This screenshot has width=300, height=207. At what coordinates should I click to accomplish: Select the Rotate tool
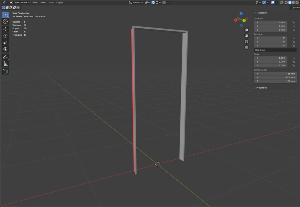tap(5, 36)
